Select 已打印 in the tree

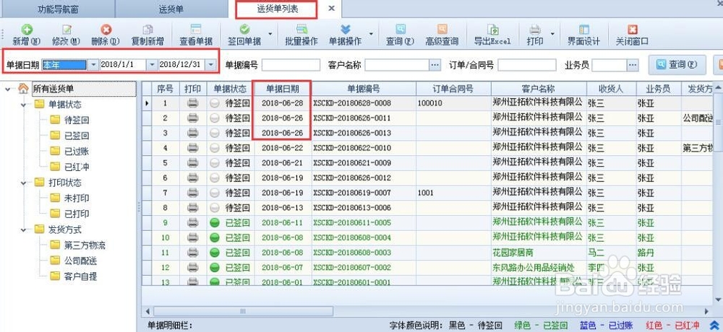click(x=77, y=214)
